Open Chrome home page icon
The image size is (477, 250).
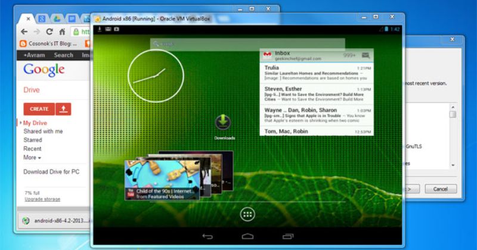[x=62, y=32]
